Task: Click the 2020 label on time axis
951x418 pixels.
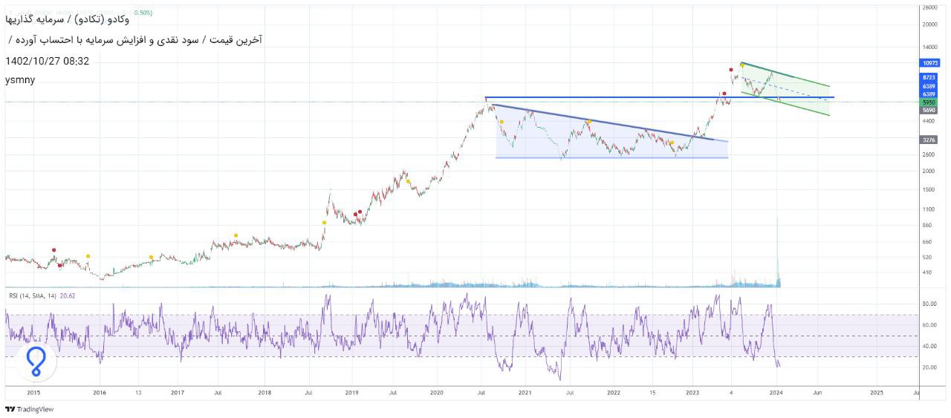Action: (437, 391)
